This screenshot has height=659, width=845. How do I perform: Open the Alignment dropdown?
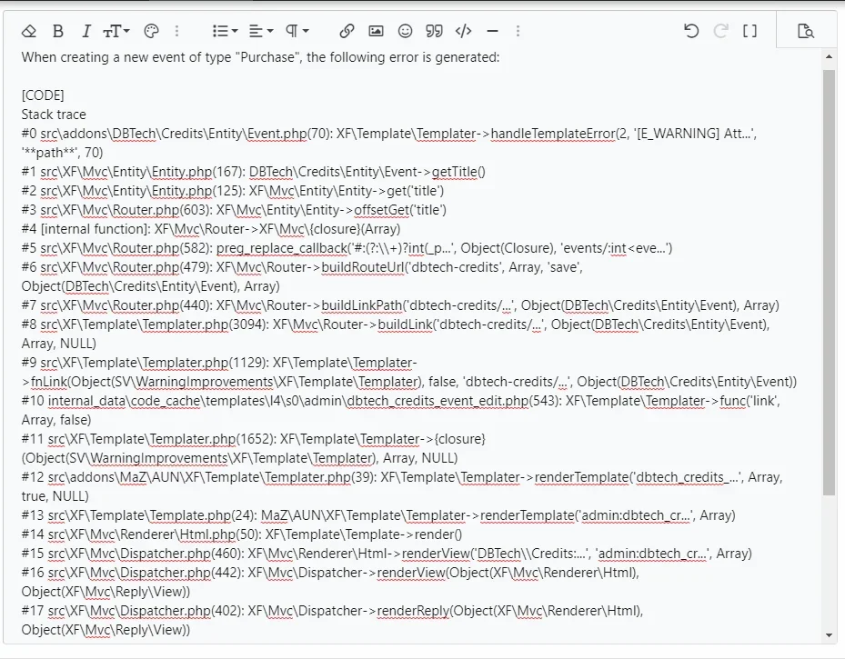261,31
